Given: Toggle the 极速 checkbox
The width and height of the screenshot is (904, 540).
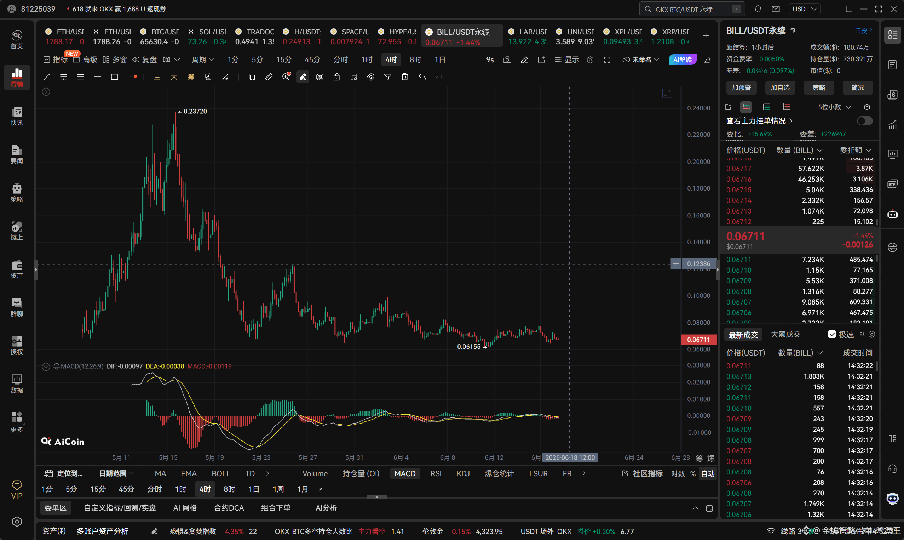Looking at the screenshot, I should click(832, 334).
